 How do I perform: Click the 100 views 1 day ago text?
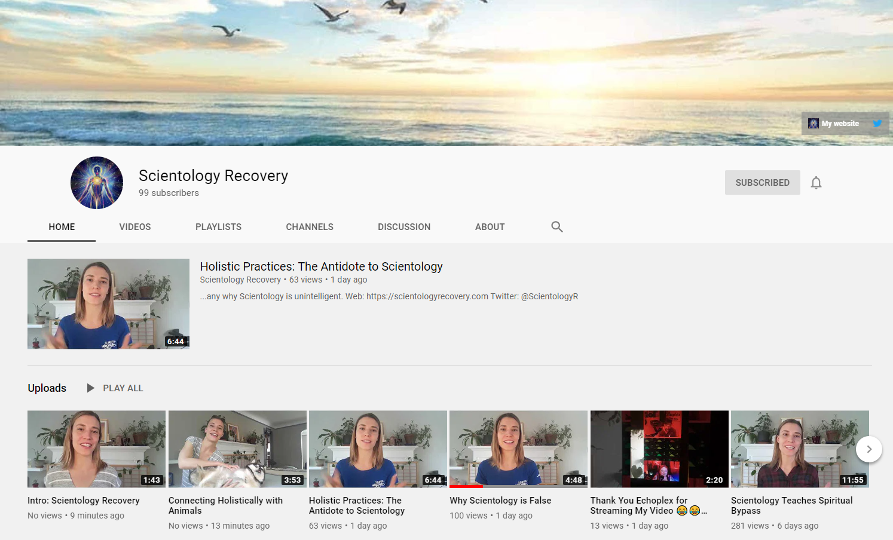point(491,516)
